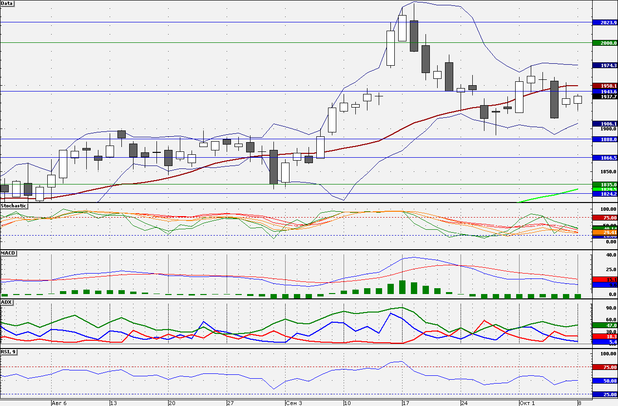618x406 pixels.
Task: Select the 1943.6 price level label
Action: tap(605, 92)
